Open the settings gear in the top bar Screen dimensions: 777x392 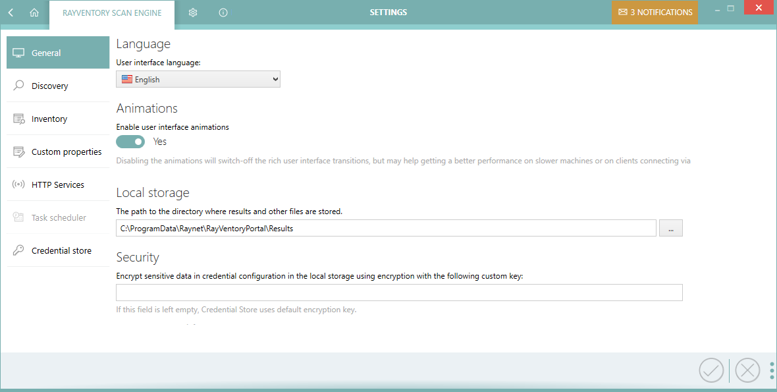[193, 12]
